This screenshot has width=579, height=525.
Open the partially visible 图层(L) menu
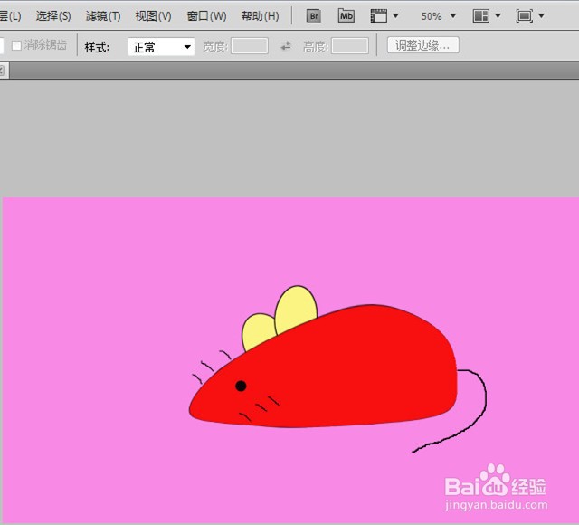(10, 16)
